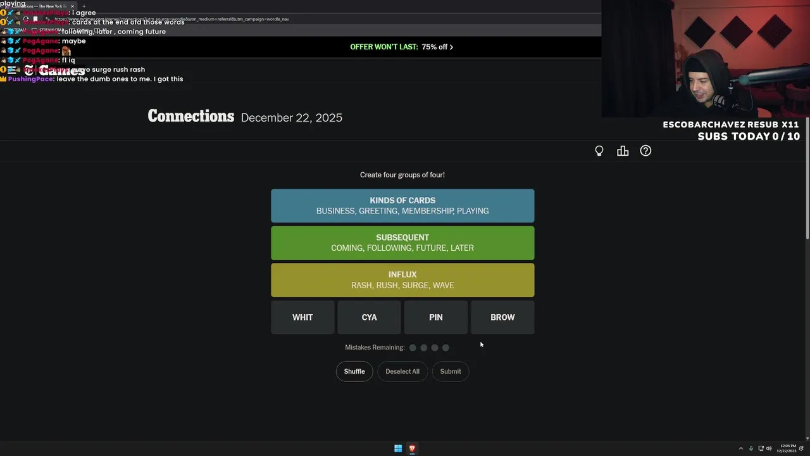Open Brave browser from the taskbar
The image size is (810, 456).
412,448
